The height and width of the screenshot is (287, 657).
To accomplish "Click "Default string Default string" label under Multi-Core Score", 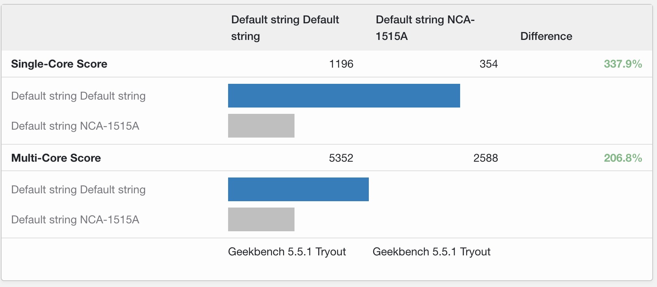I will coord(78,190).
